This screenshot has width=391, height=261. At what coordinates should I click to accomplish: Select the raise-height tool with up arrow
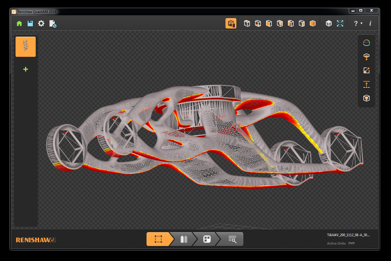pos(366,84)
